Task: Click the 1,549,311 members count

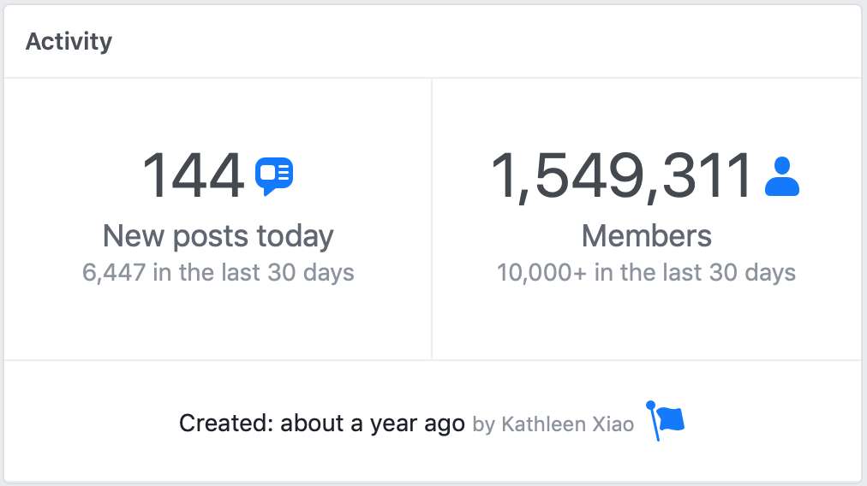Action: 621,177
